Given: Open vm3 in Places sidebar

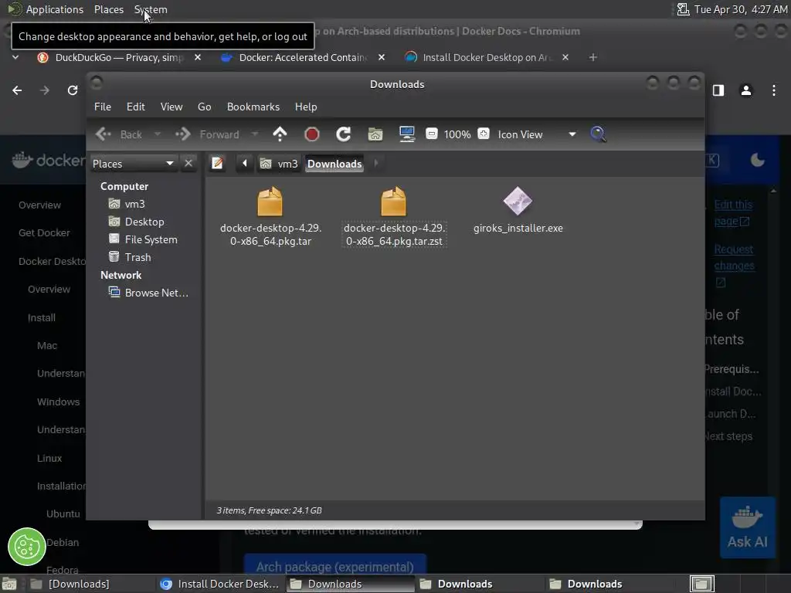Looking at the screenshot, I should click(x=127, y=204).
